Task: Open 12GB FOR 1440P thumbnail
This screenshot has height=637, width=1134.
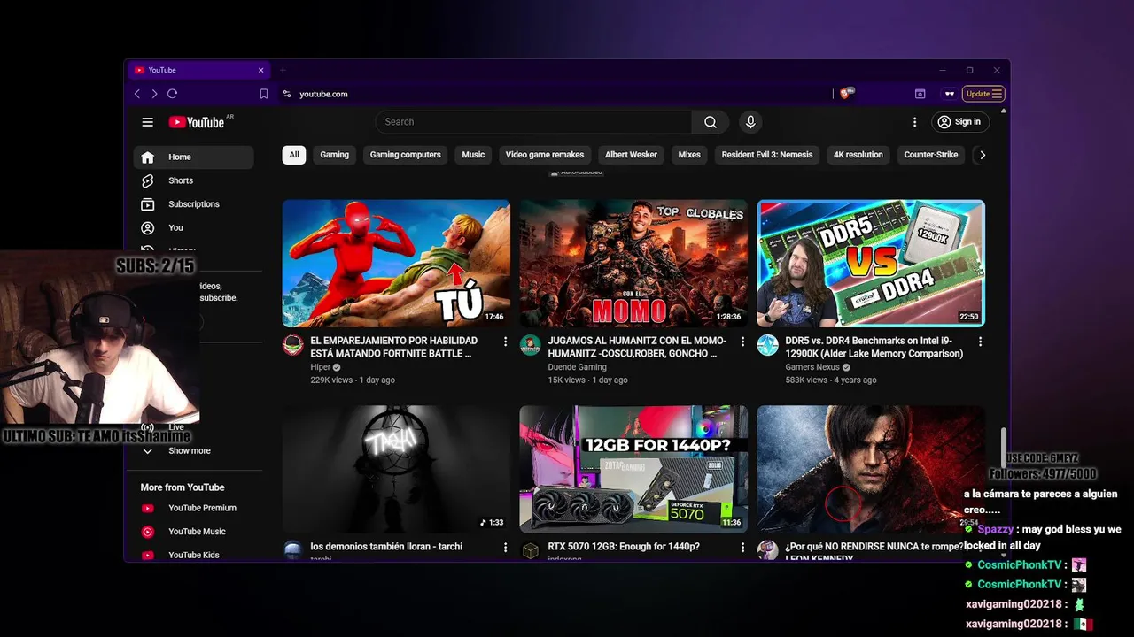Action: [633, 469]
